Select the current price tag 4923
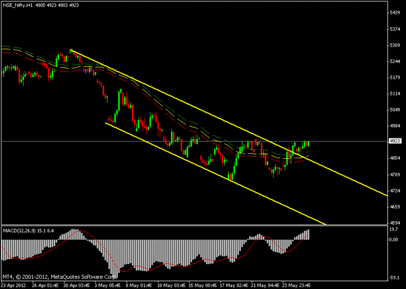 pos(395,141)
